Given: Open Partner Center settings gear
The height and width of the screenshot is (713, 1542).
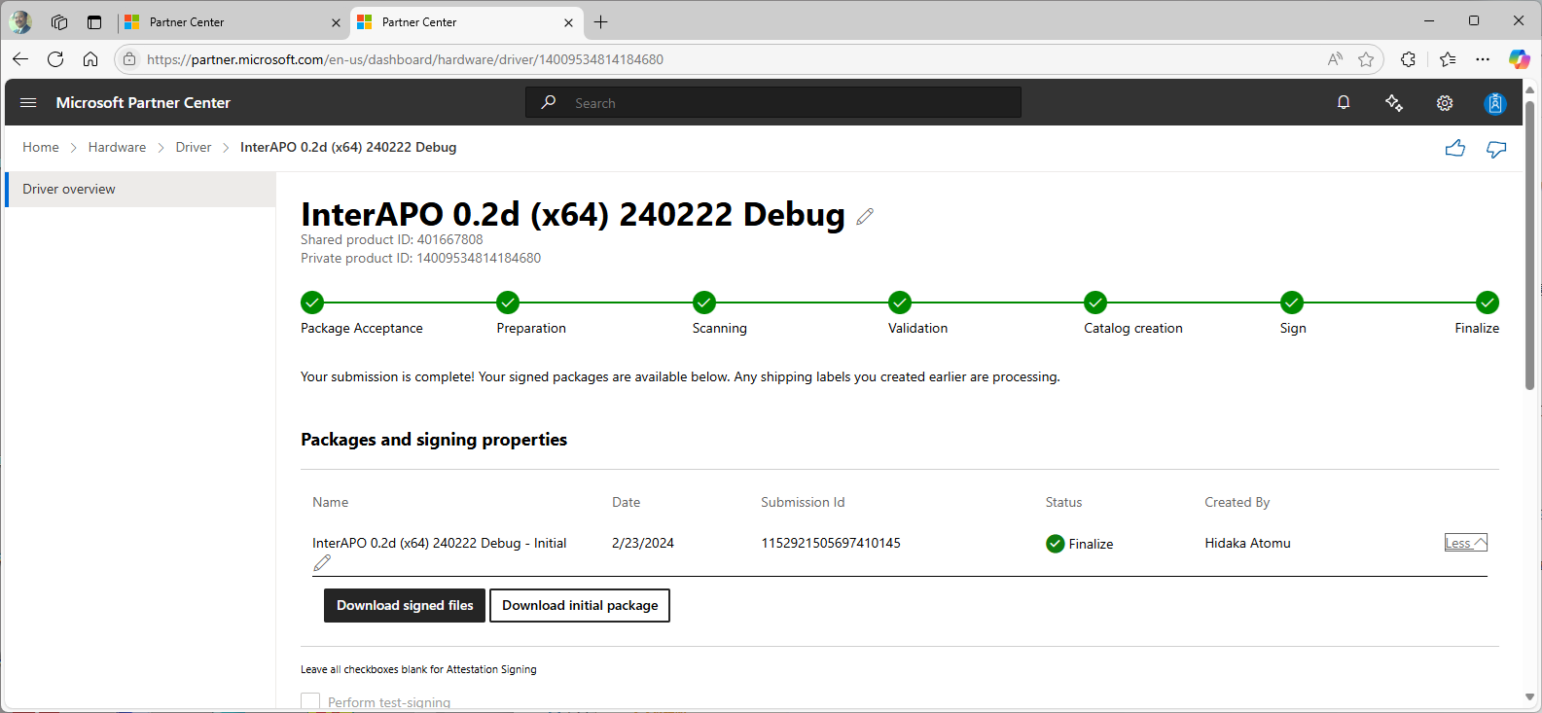Looking at the screenshot, I should point(1445,103).
